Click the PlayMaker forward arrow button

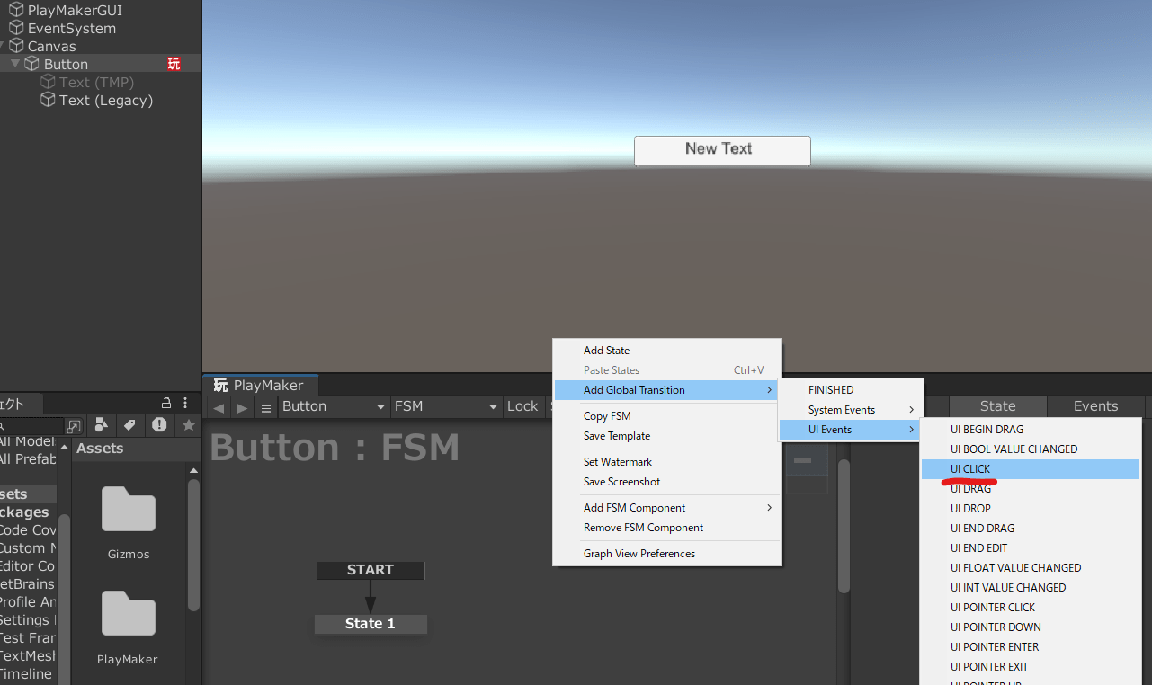tap(242, 407)
